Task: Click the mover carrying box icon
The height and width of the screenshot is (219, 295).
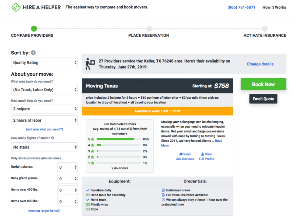Action: [90, 64]
